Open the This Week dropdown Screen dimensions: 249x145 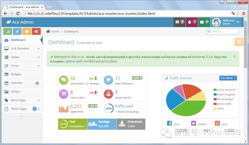228,78
